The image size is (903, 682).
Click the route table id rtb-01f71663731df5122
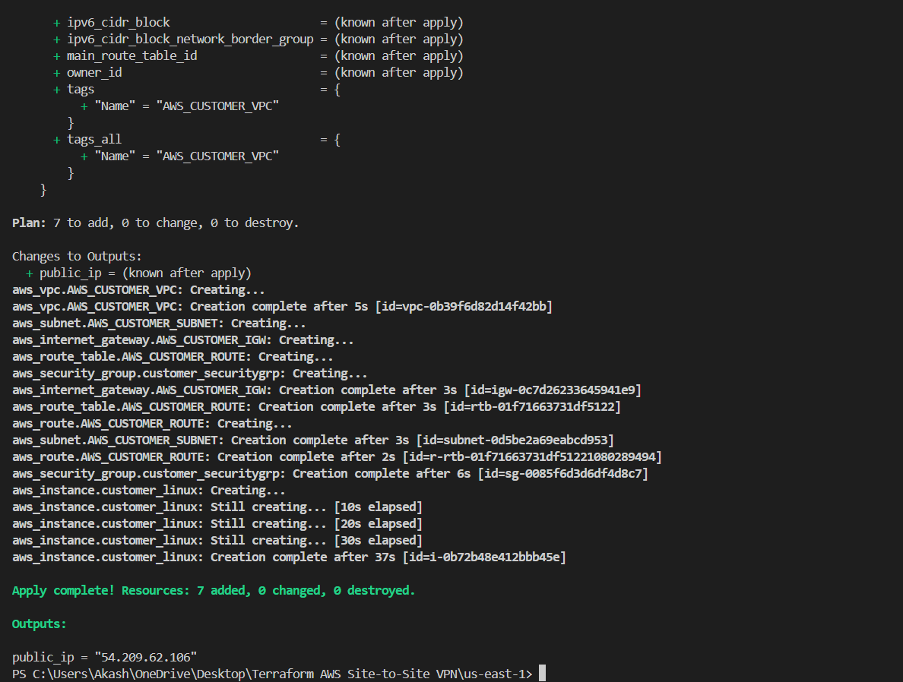(531, 407)
